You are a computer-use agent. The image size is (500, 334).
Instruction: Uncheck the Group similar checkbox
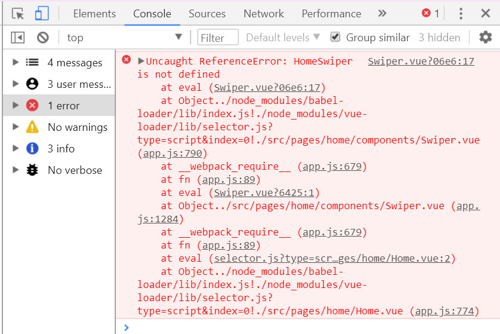click(x=335, y=37)
